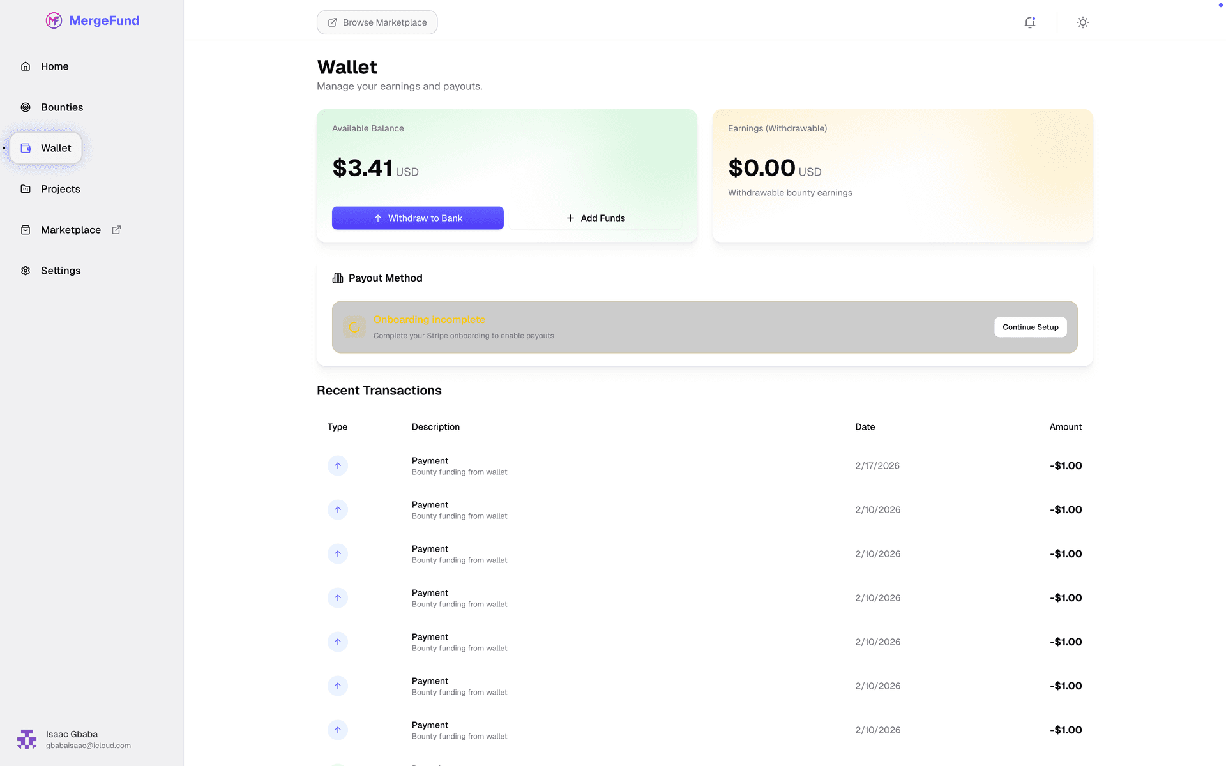
Task: Click the bank icon next to Payout Method
Action: (x=337, y=278)
